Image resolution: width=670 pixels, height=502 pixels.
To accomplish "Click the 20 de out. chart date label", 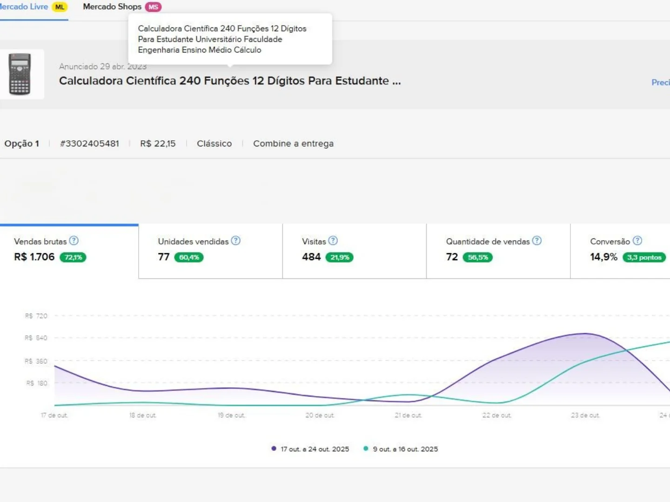I will click(x=320, y=415).
